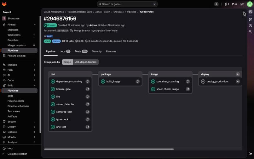
Task: Open the Licenses tab
Action: point(111,52)
